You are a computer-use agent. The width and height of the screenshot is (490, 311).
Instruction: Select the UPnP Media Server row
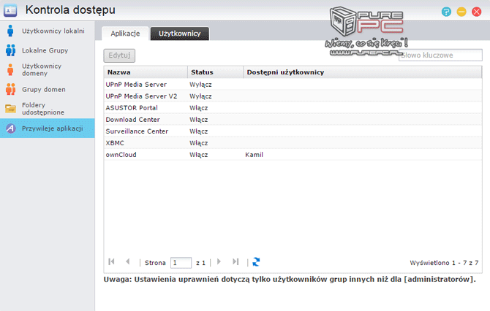tap(293, 85)
